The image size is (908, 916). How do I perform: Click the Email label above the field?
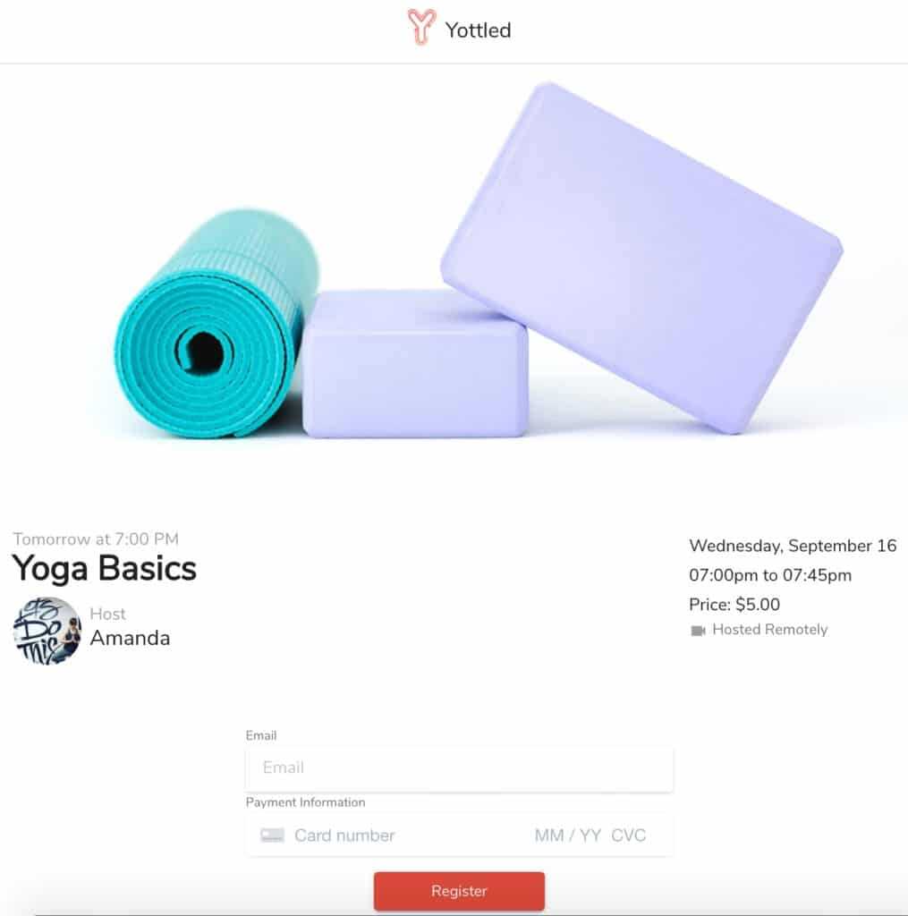point(260,735)
